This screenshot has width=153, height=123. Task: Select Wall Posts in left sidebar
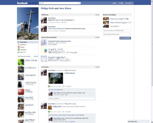click(x=23, y=45)
